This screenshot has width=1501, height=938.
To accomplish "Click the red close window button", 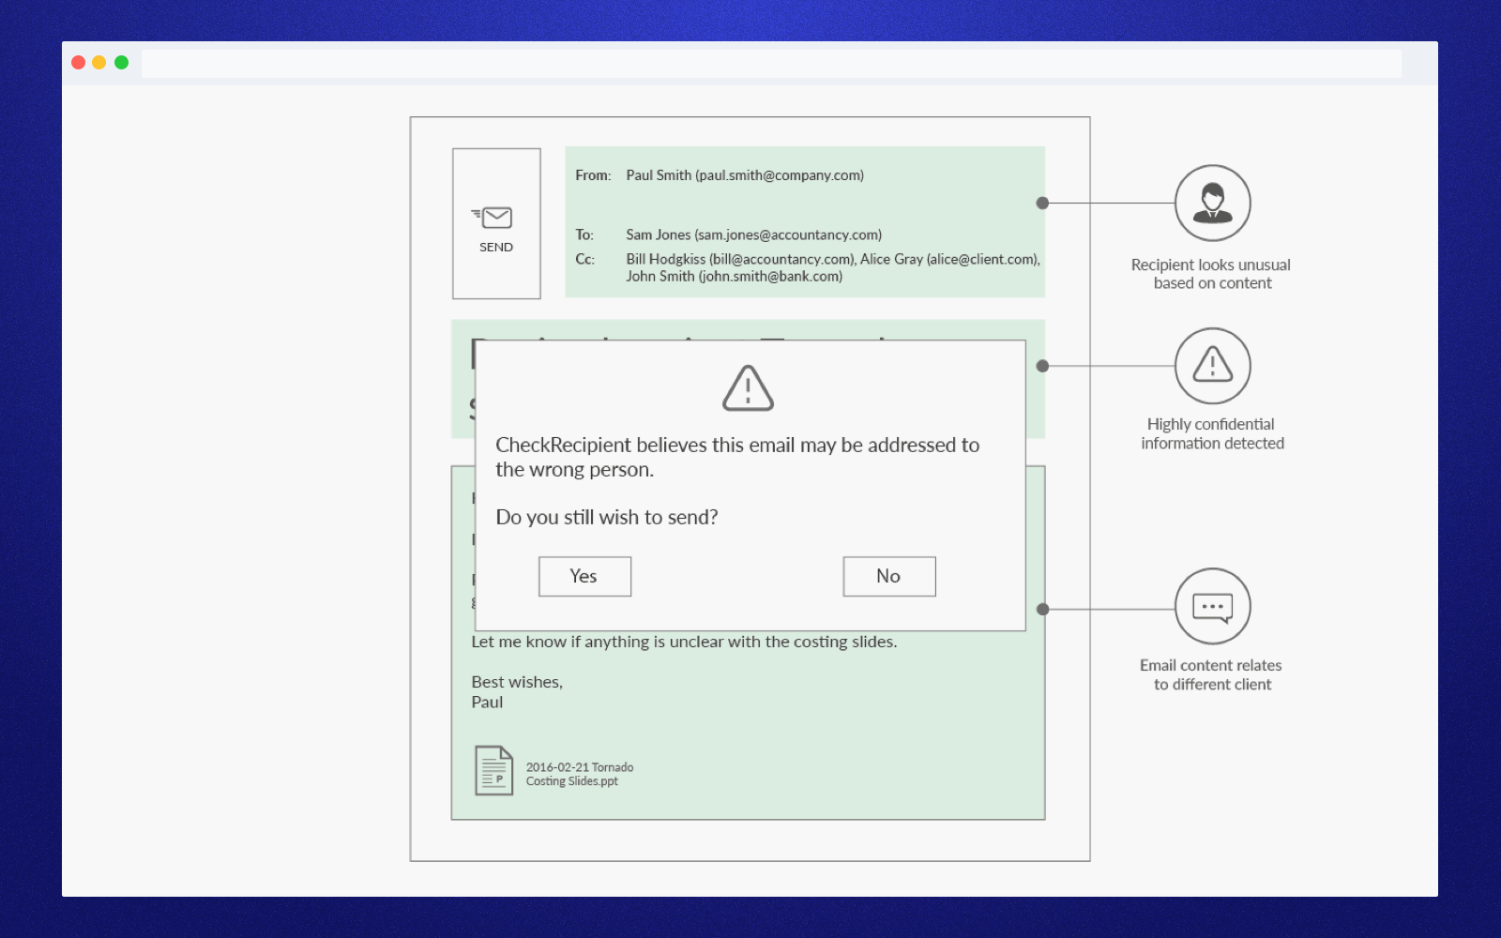I will pos(79,62).
